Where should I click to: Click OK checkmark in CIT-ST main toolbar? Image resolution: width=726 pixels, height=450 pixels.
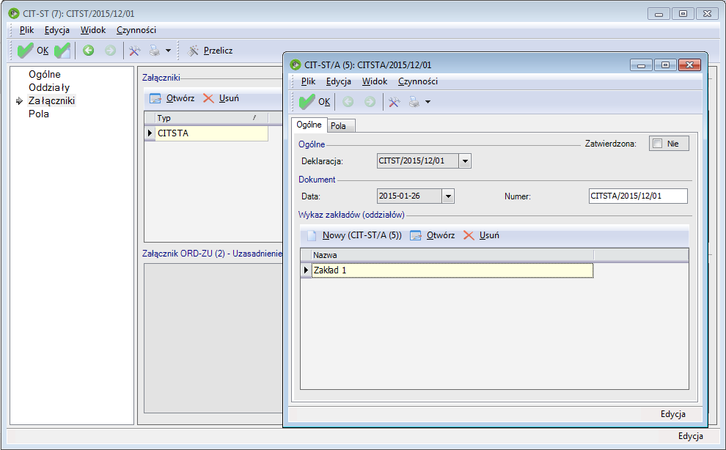point(32,51)
